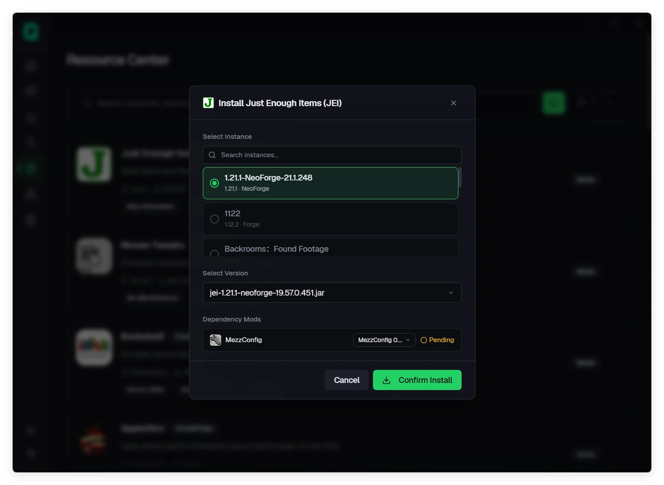The image size is (664, 485).
Task: Cancel the JEI installation
Action: pyautogui.click(x=347, y=380)
